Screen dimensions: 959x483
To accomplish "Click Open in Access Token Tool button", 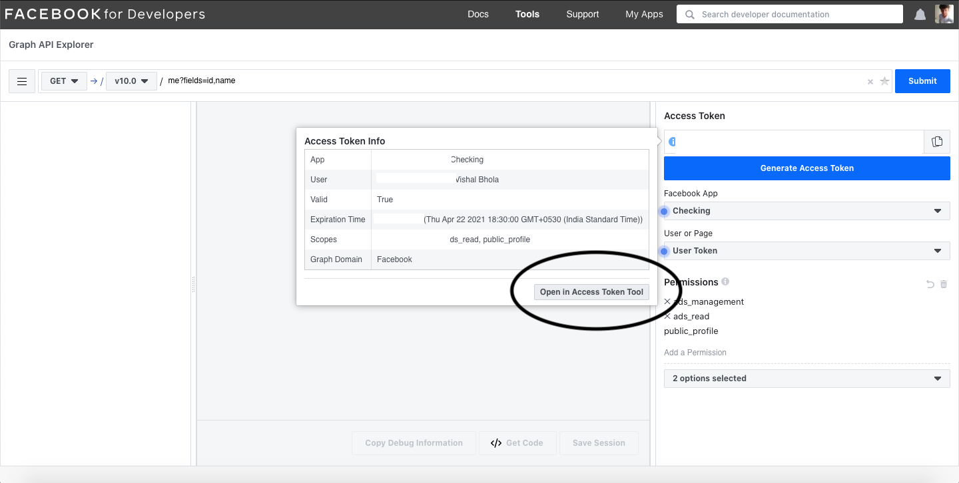I will (x=591, y=292).
